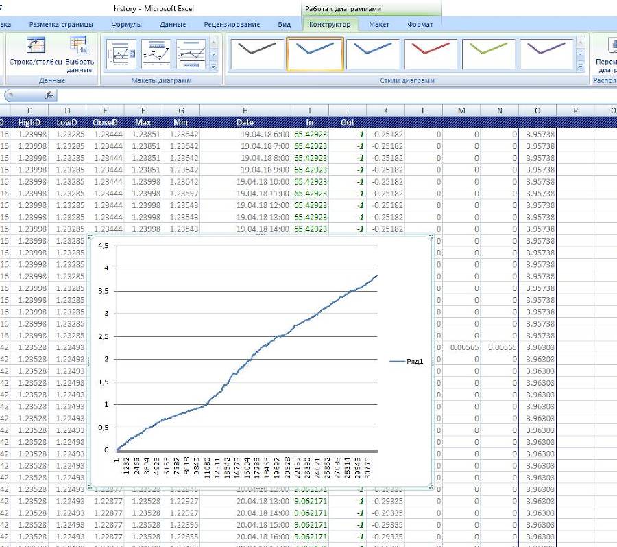Screen dimensions: 617x547
Task: Expand the chart styles gallery
Action: click(x=581, y=66)
